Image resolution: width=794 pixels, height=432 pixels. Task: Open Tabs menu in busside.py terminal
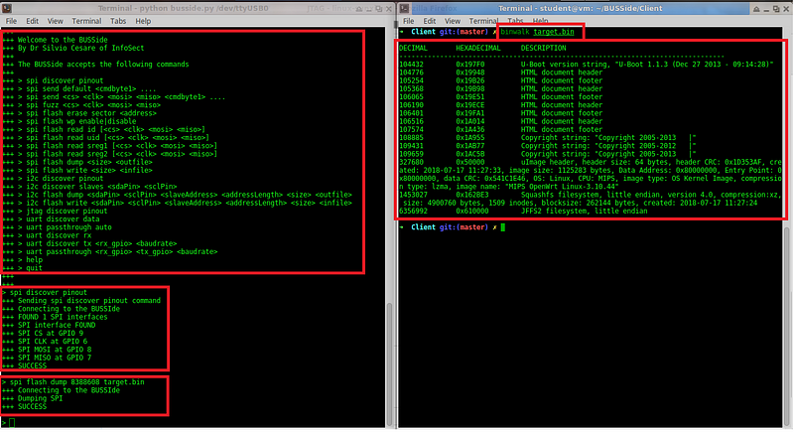(x=118, y=21)
